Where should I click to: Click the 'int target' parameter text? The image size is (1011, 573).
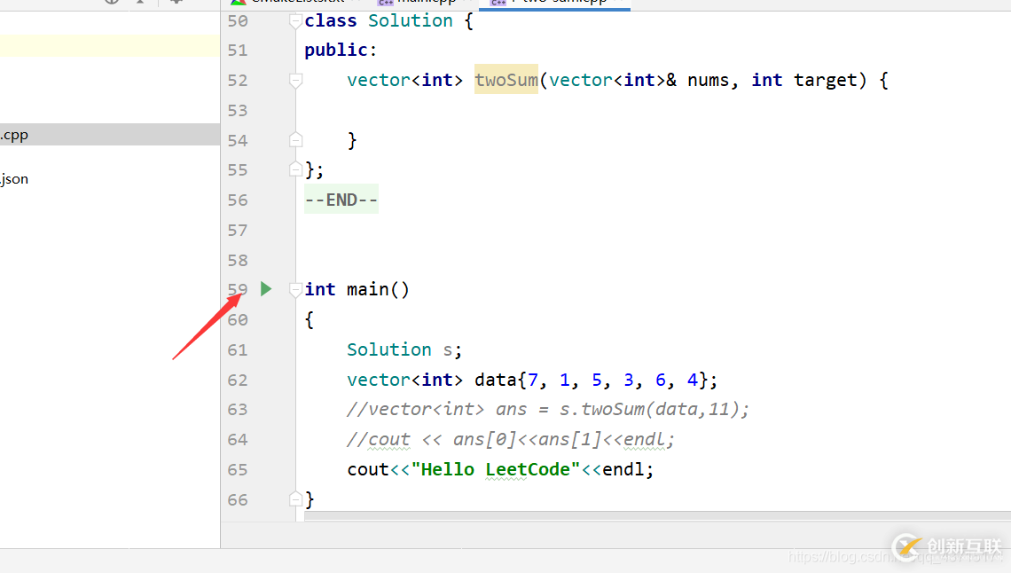click(x=804, y=80)
